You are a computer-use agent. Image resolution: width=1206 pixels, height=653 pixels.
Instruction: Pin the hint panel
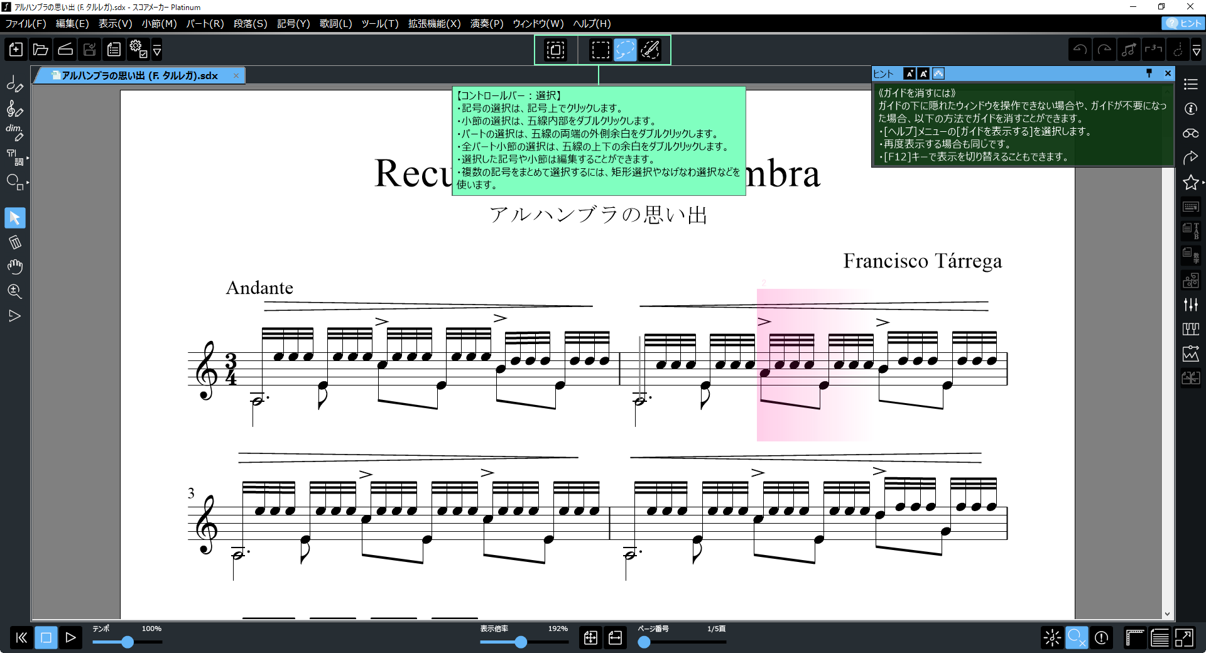coord(1149,73)
